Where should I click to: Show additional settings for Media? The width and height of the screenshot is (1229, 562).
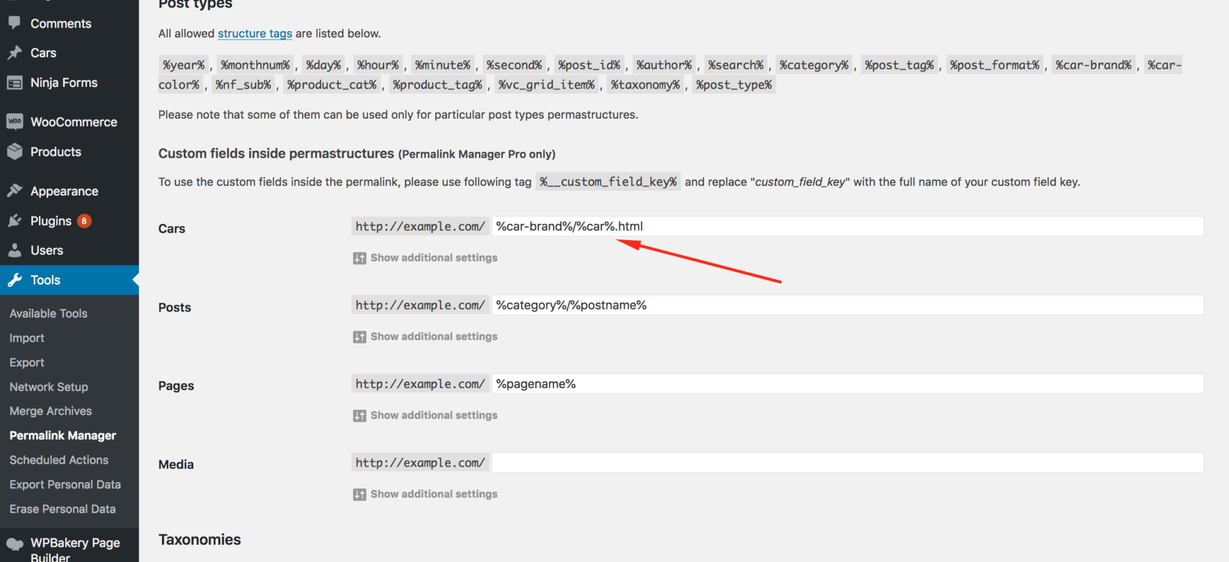pos(433,494)
